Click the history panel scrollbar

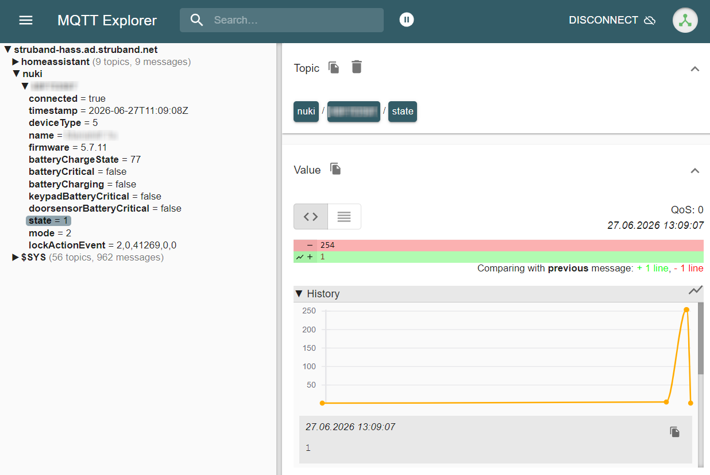tap(701, 339)
